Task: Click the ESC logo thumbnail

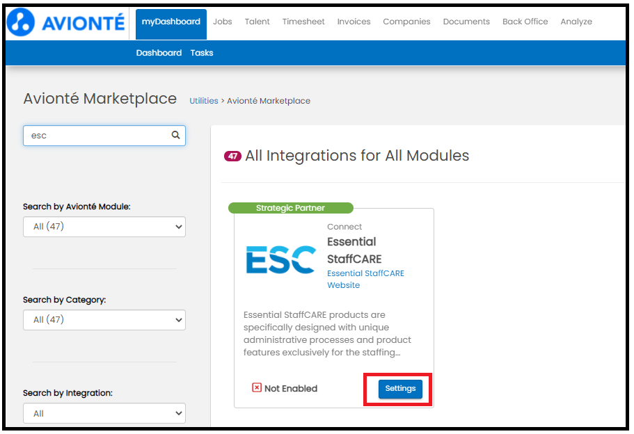Action: coord(281,260)
